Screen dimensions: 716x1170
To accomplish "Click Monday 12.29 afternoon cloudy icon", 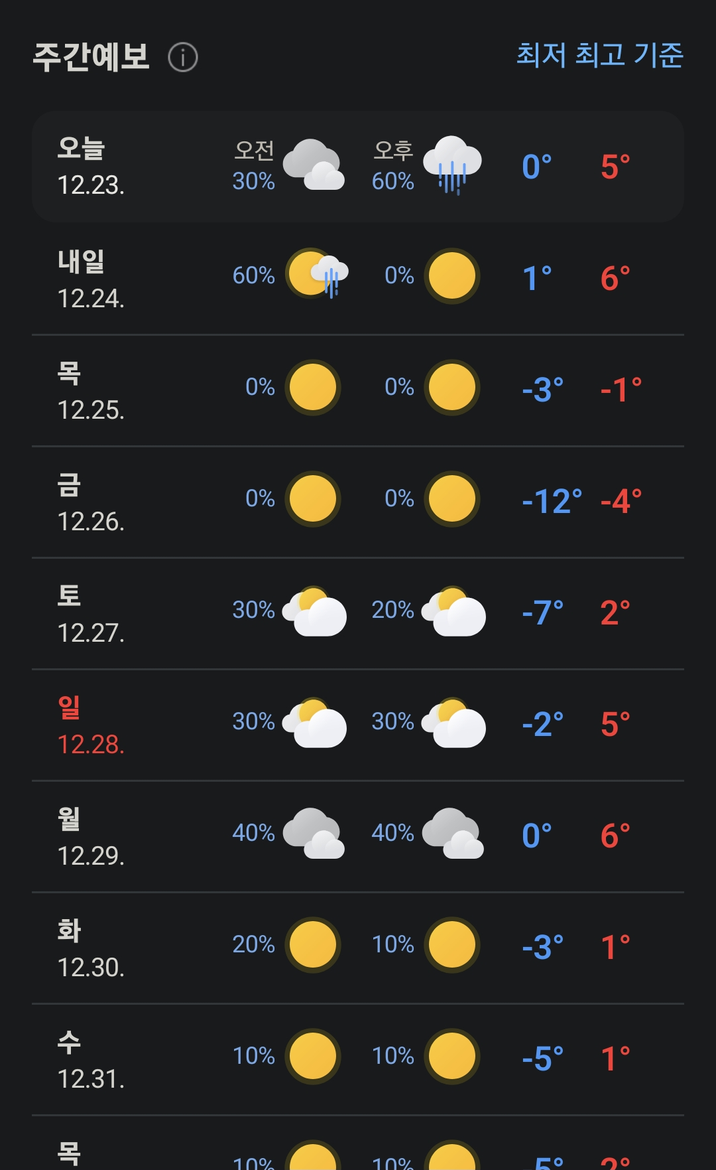I will (453, 834).
